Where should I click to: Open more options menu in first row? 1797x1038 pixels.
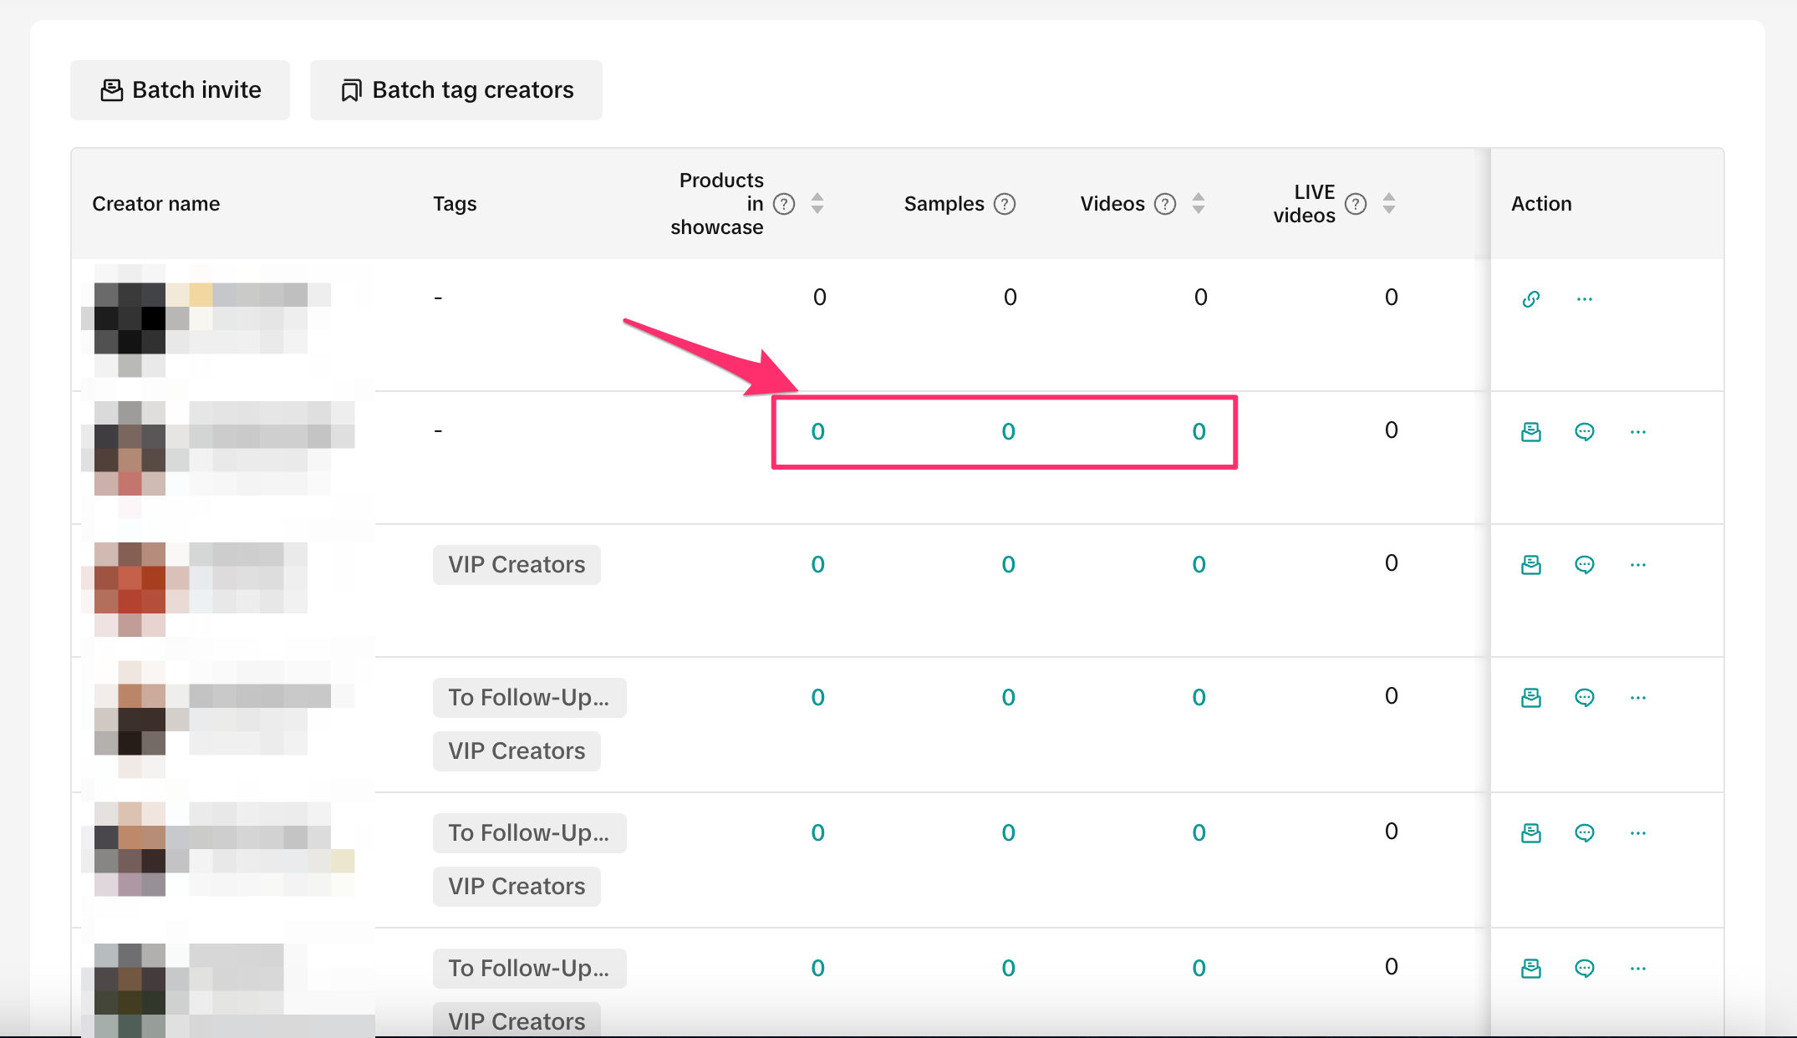point(1584,298)
